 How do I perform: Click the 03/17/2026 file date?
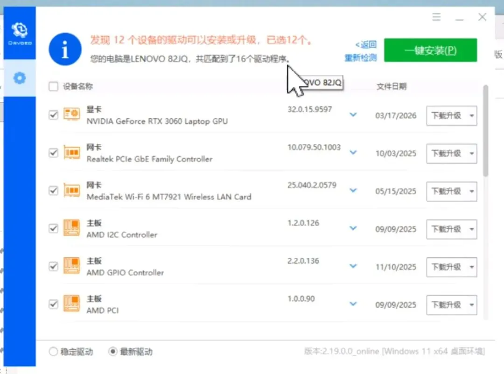396,115
